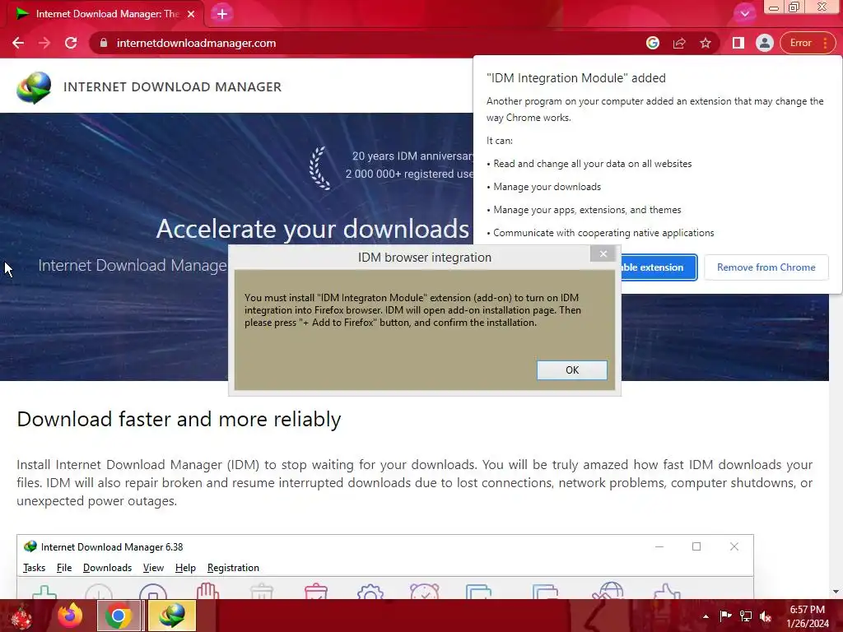
Task: Open View menu in the IDM screenshot
Action: (x=153, y=568)
